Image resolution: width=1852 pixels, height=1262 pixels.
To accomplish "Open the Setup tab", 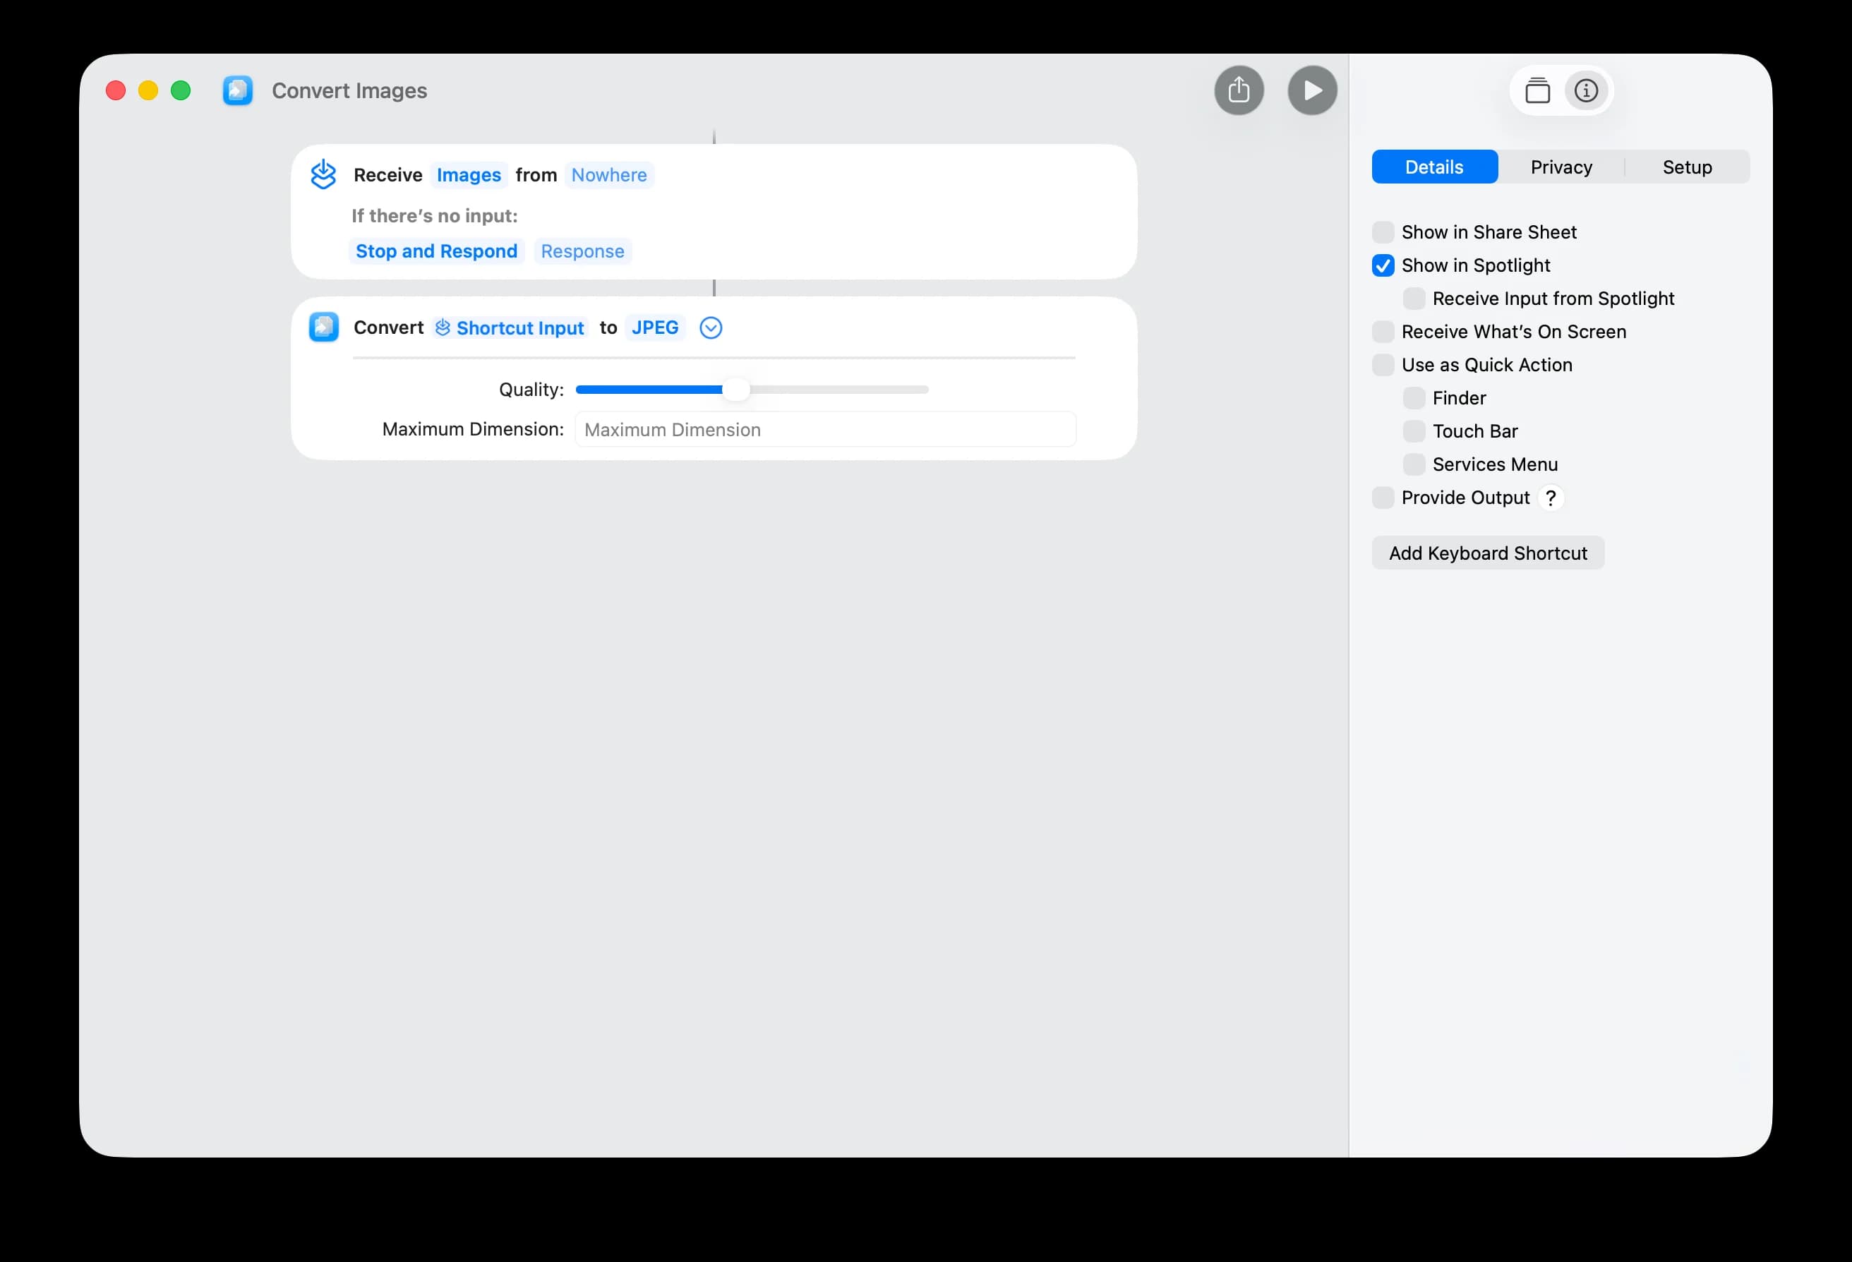I will tap(1686, 167).
